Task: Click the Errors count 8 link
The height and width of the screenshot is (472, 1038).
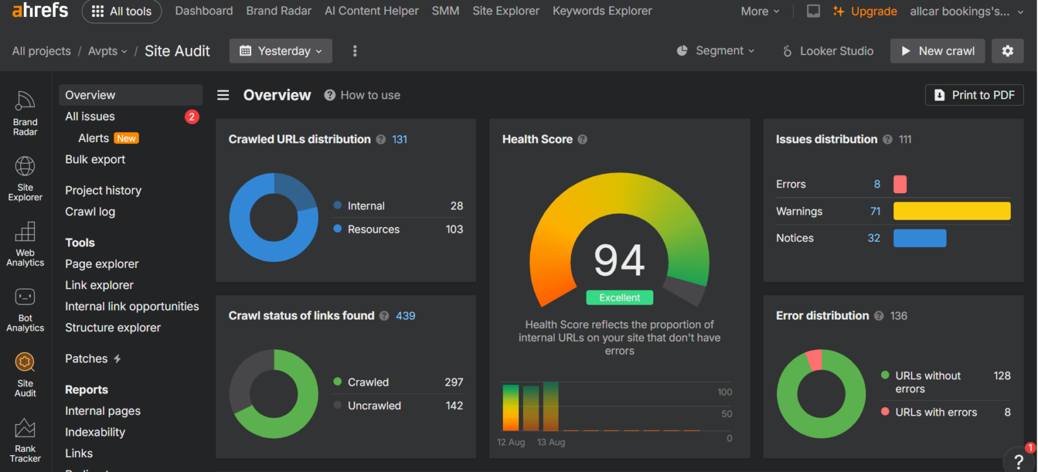Action: pyautogui.click(x=877, y=184)
